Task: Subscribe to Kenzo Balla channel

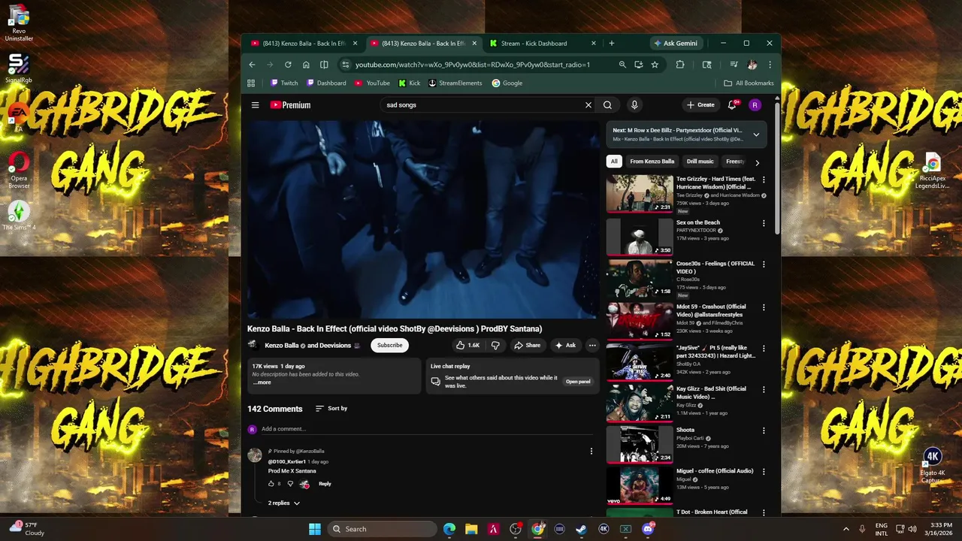Action: pos(389,346)
